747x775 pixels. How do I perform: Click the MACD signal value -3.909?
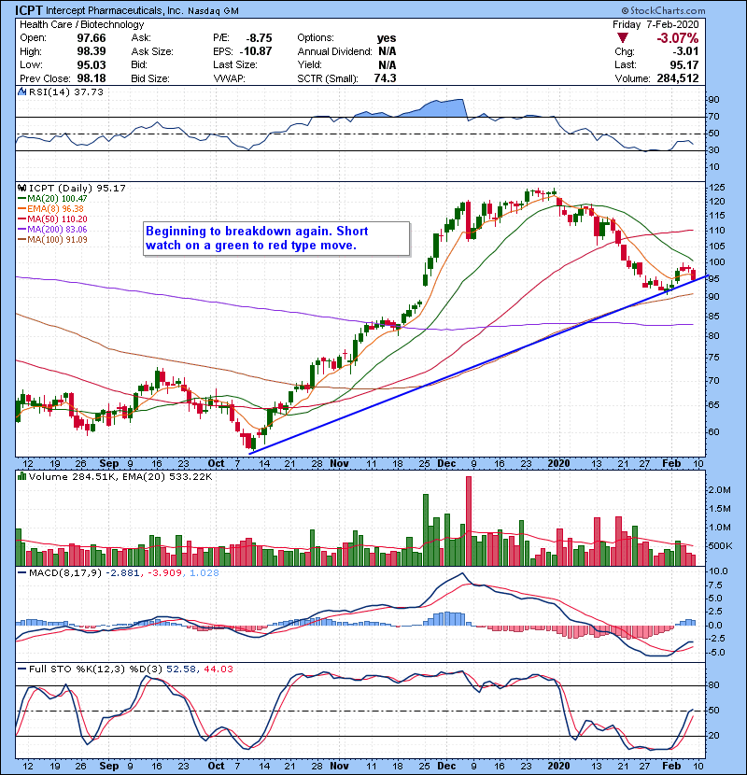(164, 573)
